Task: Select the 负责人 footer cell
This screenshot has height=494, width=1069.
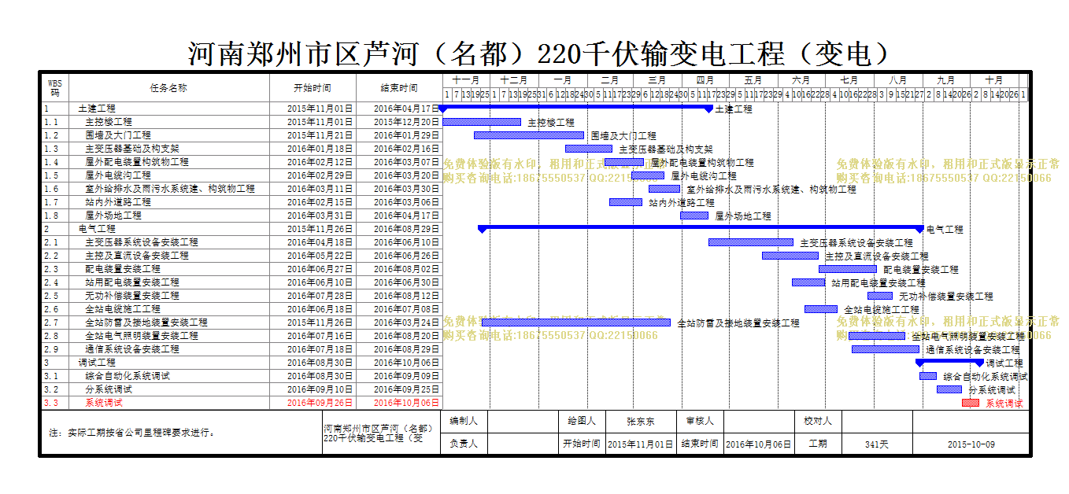Action: pos(464,444)
